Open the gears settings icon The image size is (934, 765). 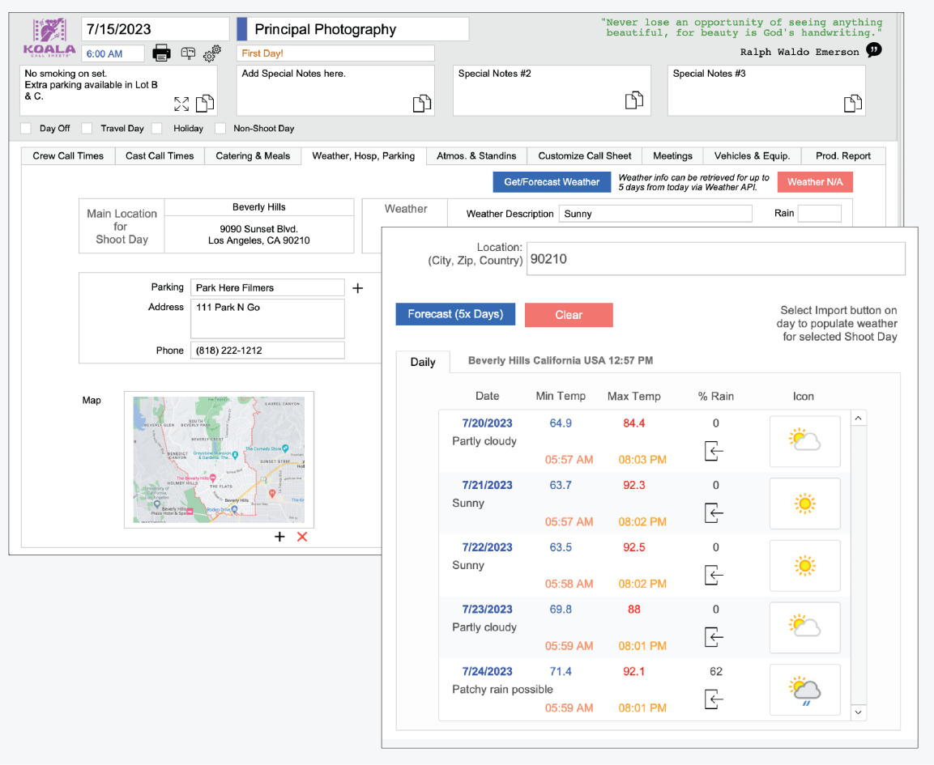pyautogui.click(x=212, y=54)
